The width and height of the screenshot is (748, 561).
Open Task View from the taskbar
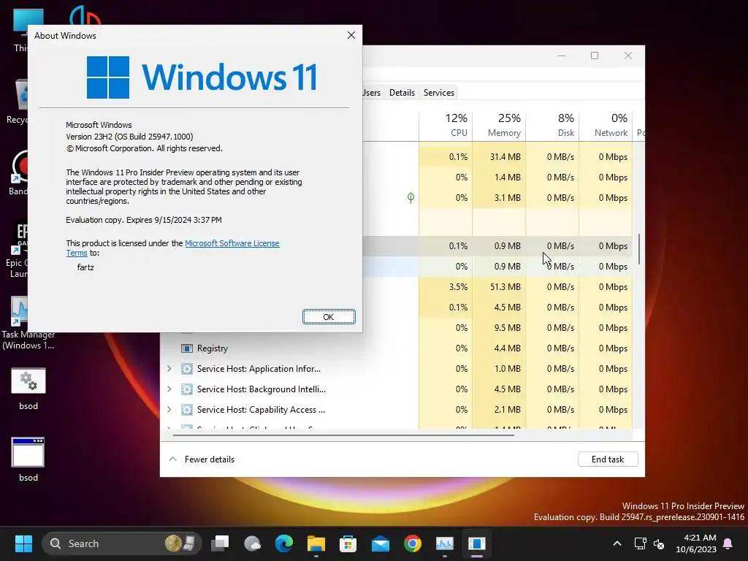(x=221, y=543)
